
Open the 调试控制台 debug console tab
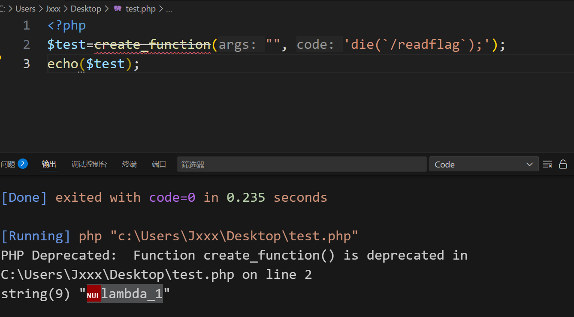(89, 164)
